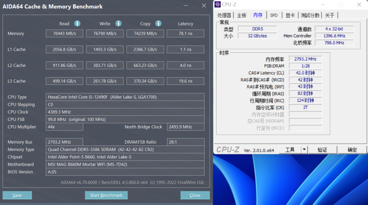Click the Memory Copy value 74239 MB/s
The width and height of the screenshot is (368, 205).
point(145,33)
